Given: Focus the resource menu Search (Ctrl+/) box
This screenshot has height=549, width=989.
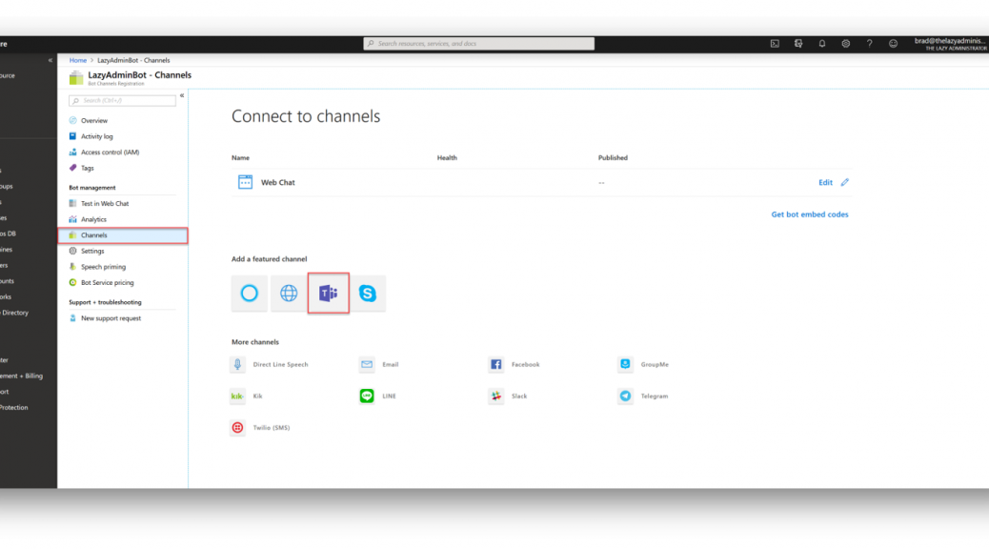Looking at the screenshot, I should click(x=122, y=101).
